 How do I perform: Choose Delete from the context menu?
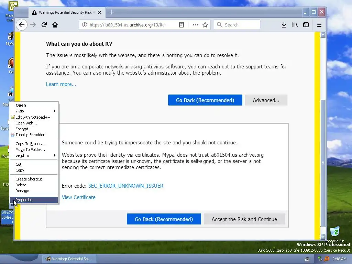(x=34, y=185)
